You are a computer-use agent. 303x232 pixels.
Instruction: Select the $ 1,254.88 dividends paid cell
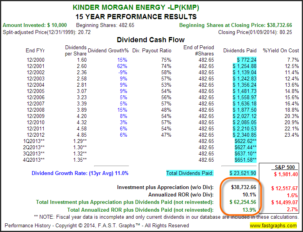(244, 66)
